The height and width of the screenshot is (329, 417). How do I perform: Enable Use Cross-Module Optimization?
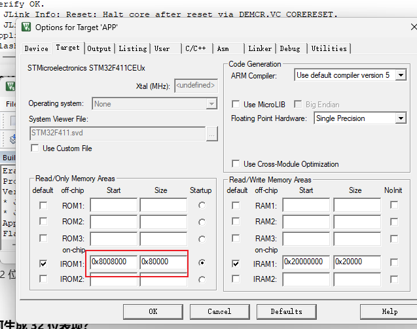point(236,164)
